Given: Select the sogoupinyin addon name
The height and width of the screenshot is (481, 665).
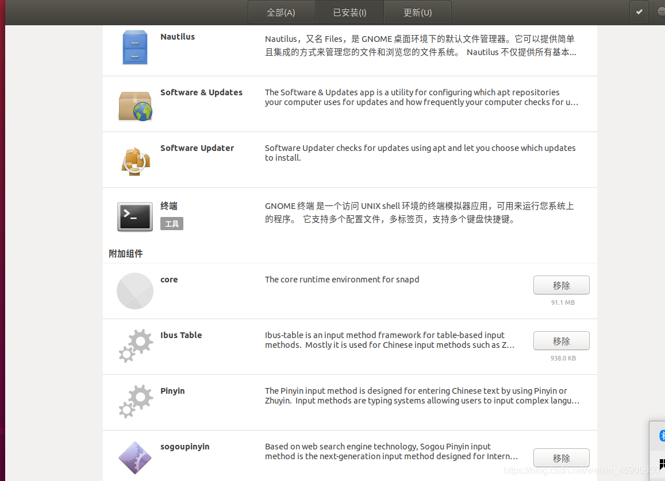Looking at the screenshot, I should (185, 447).
